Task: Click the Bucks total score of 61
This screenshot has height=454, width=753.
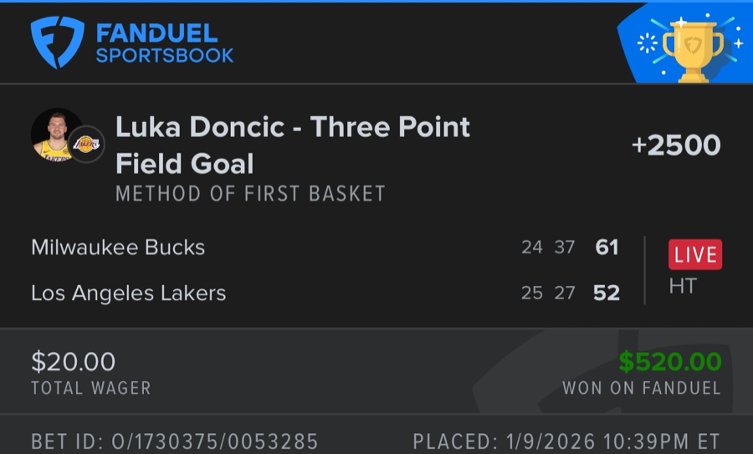Action: click(607, 247)
